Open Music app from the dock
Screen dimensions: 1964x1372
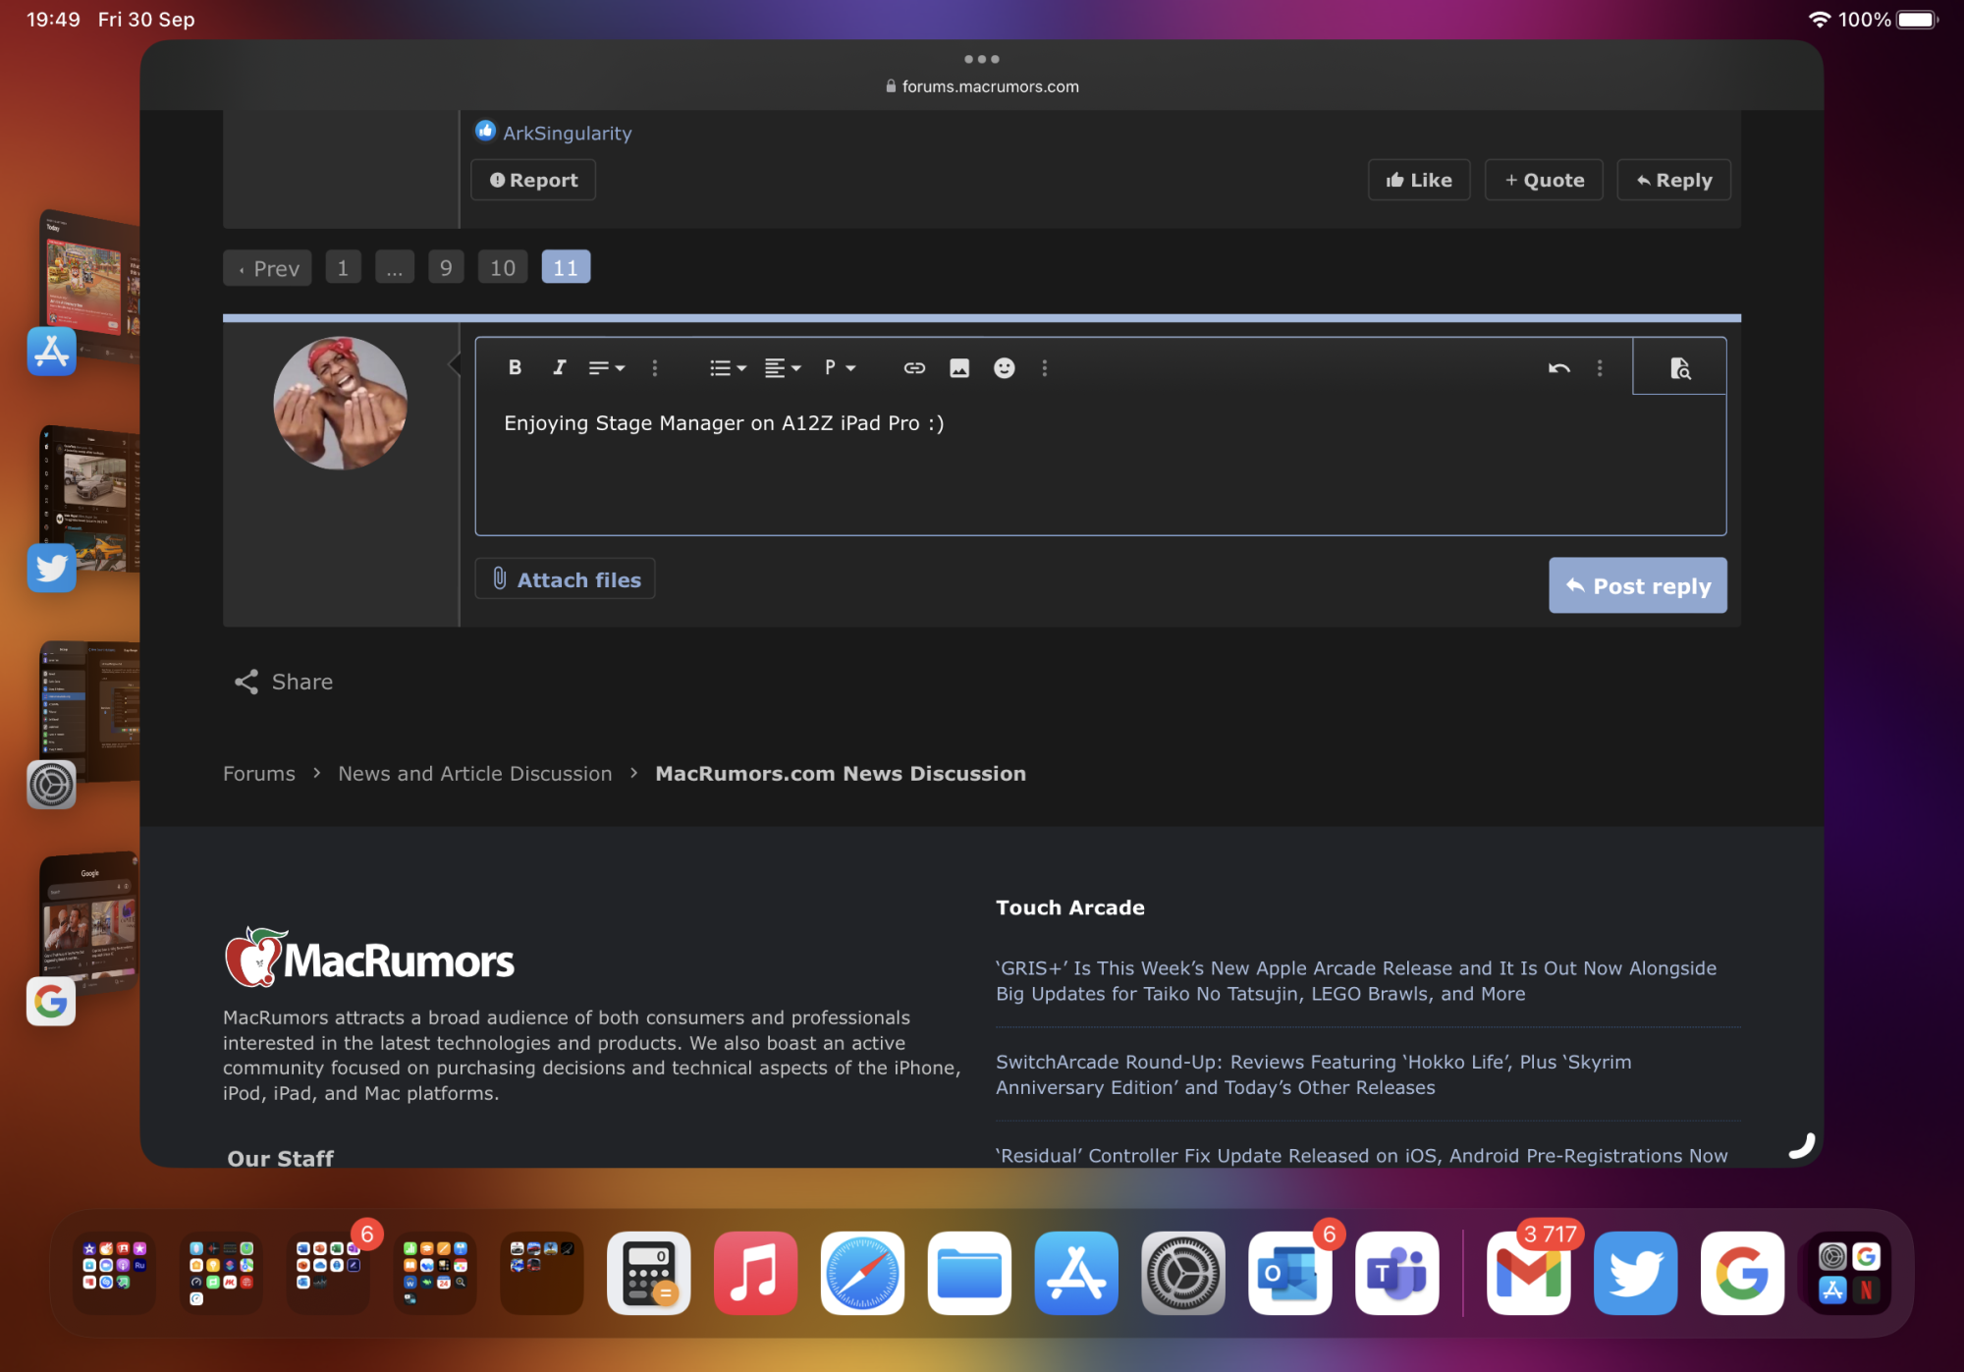[755, 1273]
